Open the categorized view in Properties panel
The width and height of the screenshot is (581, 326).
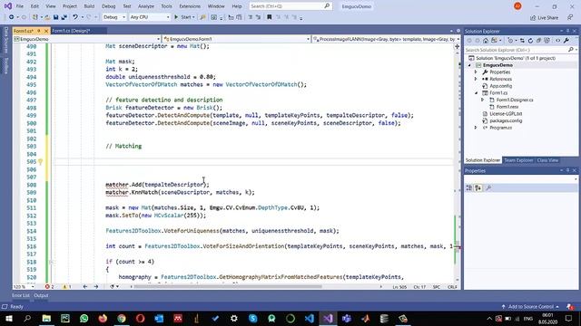pos(469,188)
